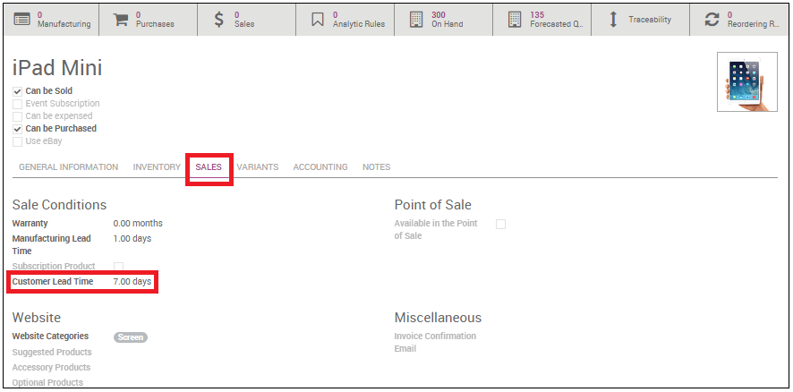Enable Available in the Point of Sale
The width and height of the screenshot is (793, 392).
tap(500, 224)
